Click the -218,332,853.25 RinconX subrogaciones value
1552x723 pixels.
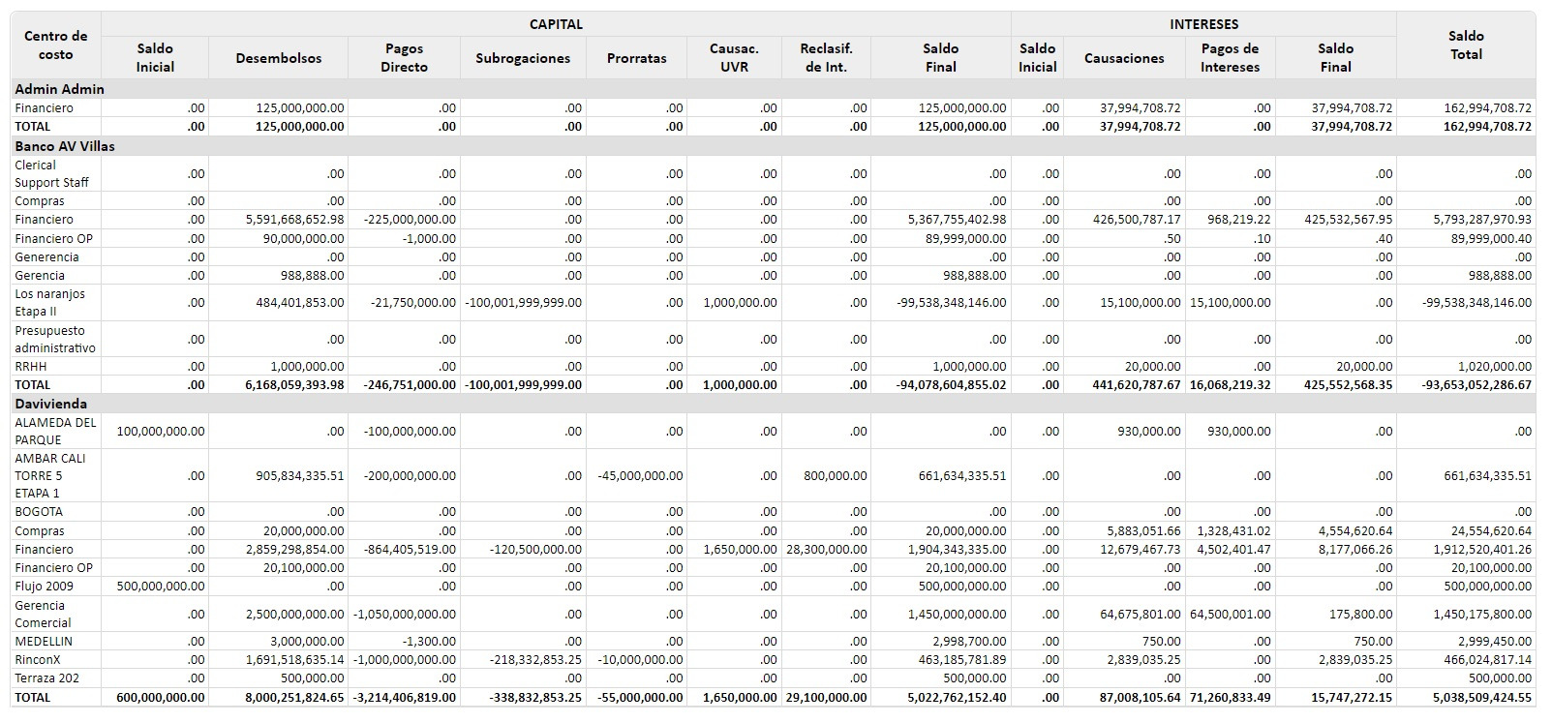tap(536, 660)
